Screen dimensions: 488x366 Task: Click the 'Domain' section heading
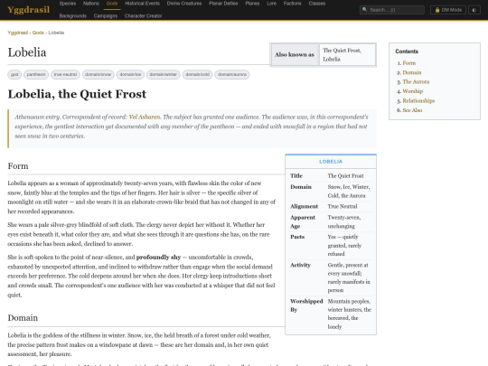pyautogui.click(x=23, y=318)
